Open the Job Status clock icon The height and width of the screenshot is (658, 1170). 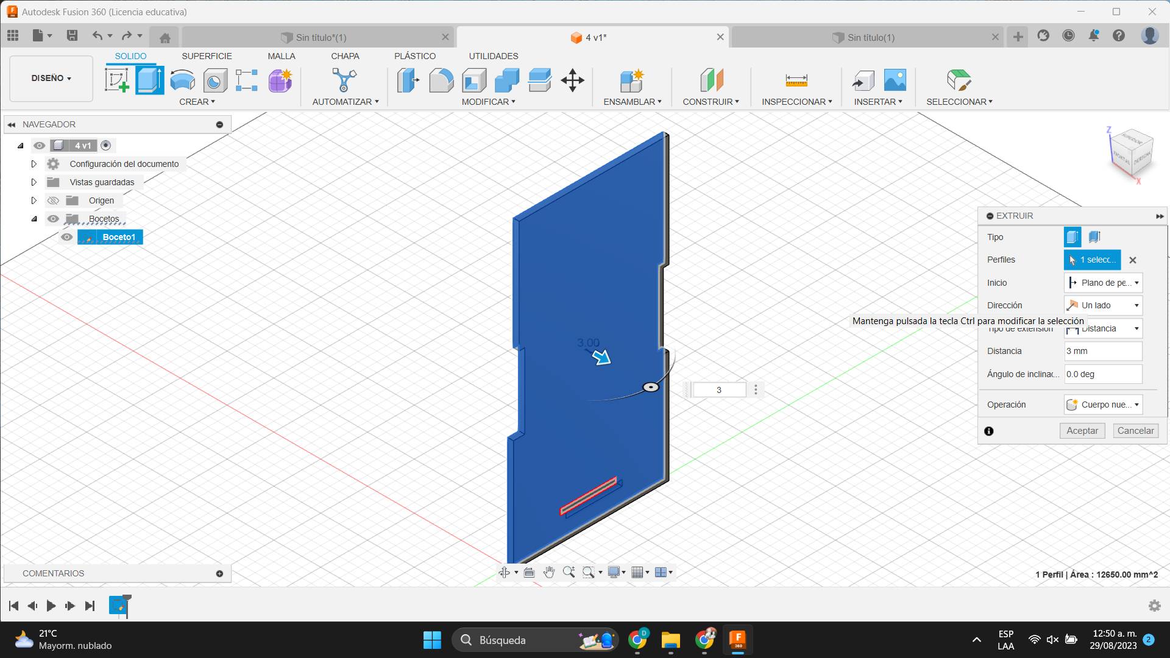(x=1068, y=35)
